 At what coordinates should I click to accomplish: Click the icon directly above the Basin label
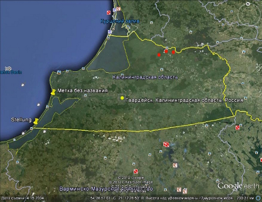8,68
